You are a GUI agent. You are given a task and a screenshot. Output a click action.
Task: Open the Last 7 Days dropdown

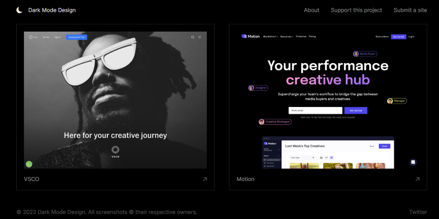[303, 158]
